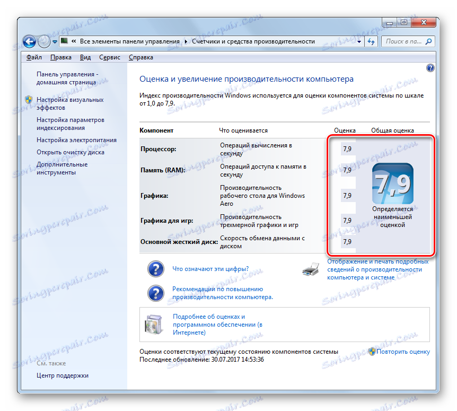This screenshot has width=457, height=411.
Task: Click 'Последнее обновление: 30.07.2017 14:53:36' text
Action: [201, 360]
